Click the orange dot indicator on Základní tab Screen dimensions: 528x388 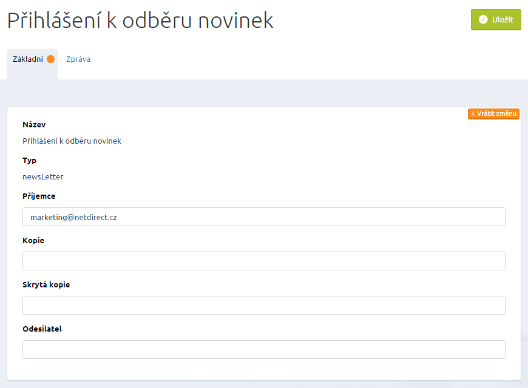point(50,59)
